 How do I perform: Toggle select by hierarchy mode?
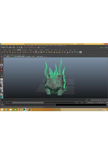coord(17,47)
